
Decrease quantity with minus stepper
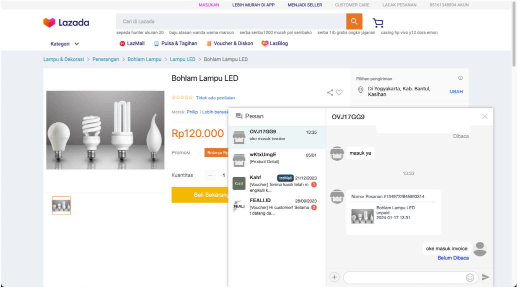tap(210, 175)
